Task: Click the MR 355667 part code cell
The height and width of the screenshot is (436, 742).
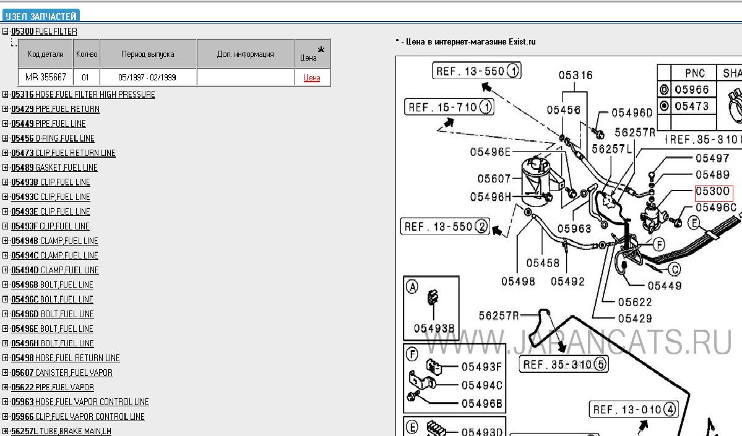Action: 45,77
